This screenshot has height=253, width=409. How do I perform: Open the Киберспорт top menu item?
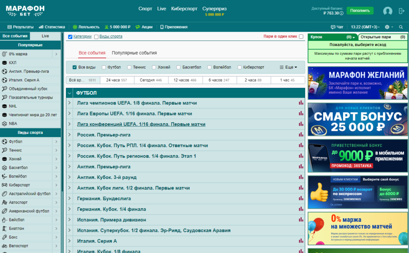(184, 9)
